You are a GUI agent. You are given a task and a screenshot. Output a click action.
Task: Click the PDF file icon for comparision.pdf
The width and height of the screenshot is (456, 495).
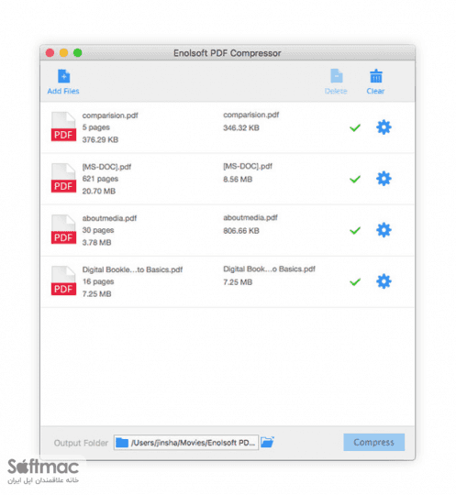pos(63,126)
